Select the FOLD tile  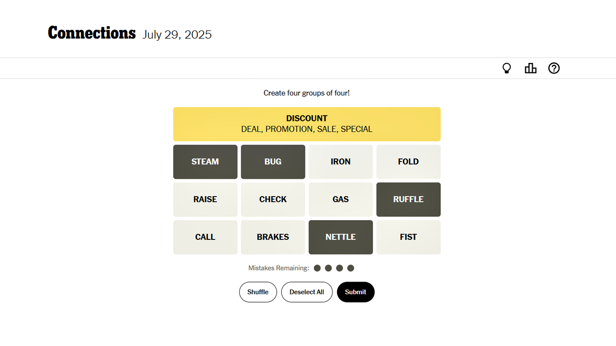point(408,161)
